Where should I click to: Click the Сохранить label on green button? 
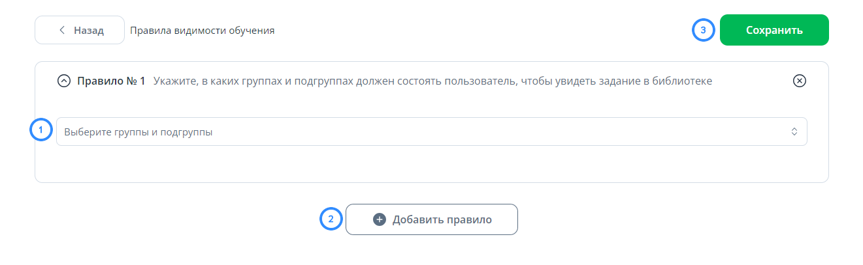(774, 30)
